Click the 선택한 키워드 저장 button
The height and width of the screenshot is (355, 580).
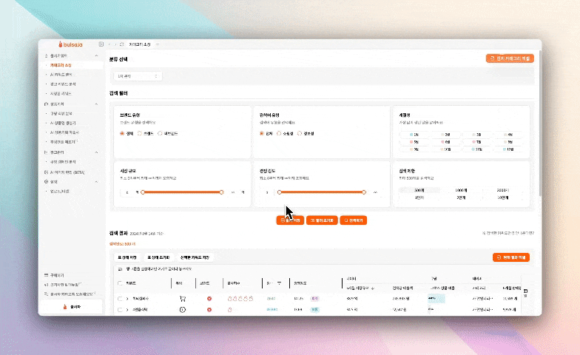click(195, 257)
